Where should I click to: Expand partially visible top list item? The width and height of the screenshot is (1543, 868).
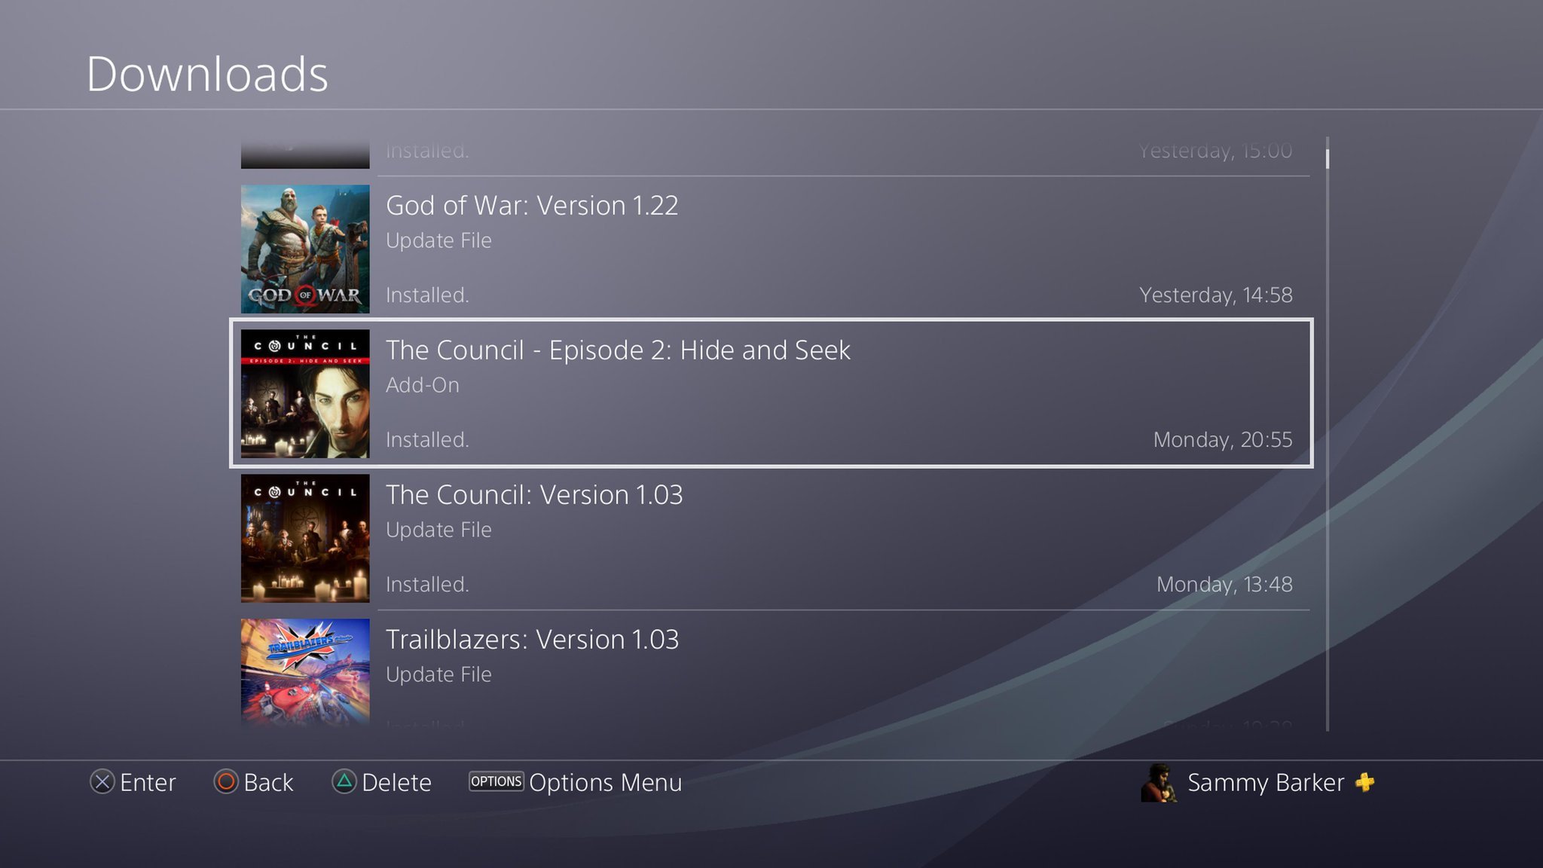[771, 149]
